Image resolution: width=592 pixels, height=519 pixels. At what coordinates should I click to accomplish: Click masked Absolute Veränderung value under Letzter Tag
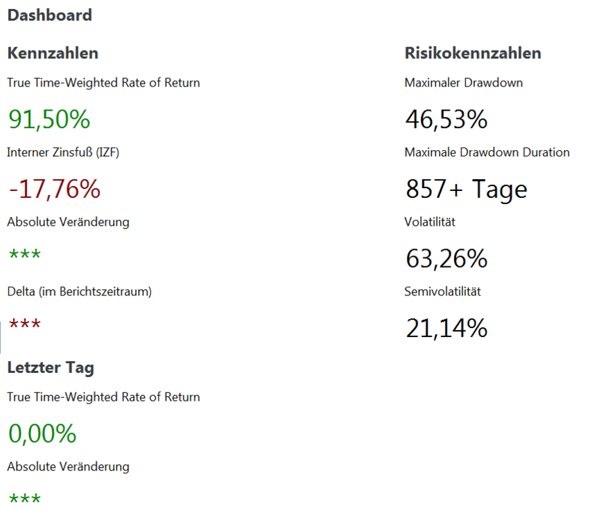(x=25, y=499)
